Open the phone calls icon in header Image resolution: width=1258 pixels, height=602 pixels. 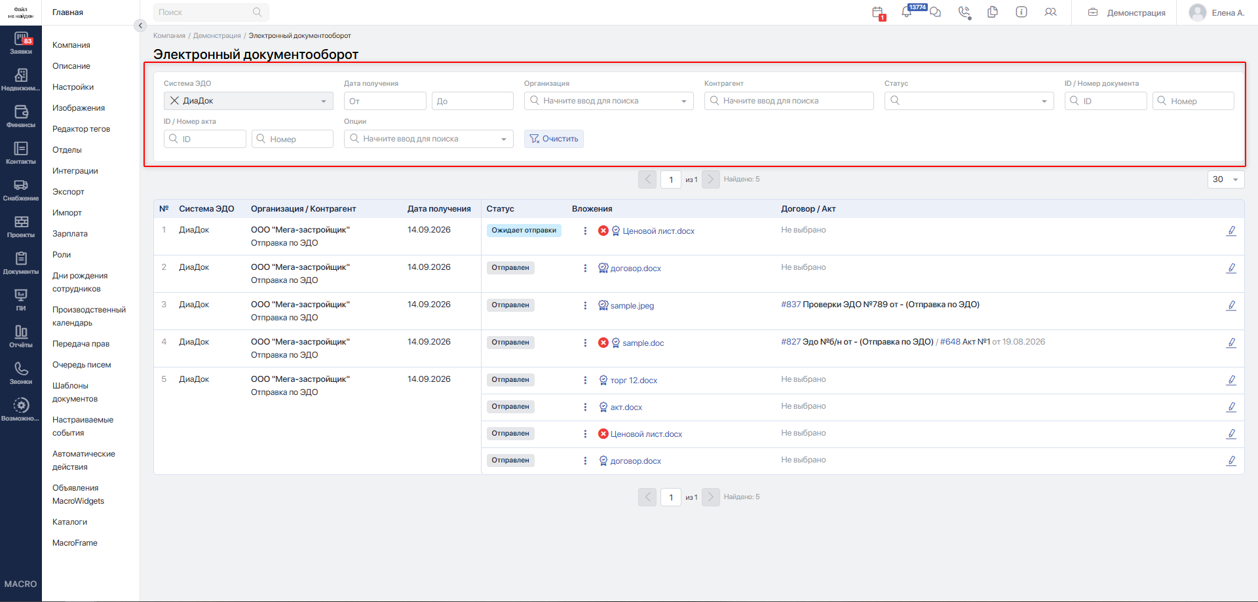[x=964, y=12]
